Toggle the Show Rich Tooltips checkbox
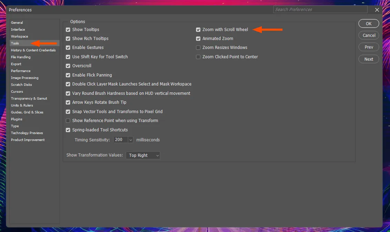 (68, 39)
